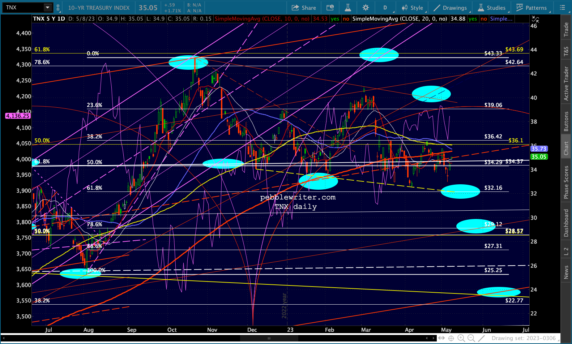Open the list menu icon at top right

click(562, 8)
